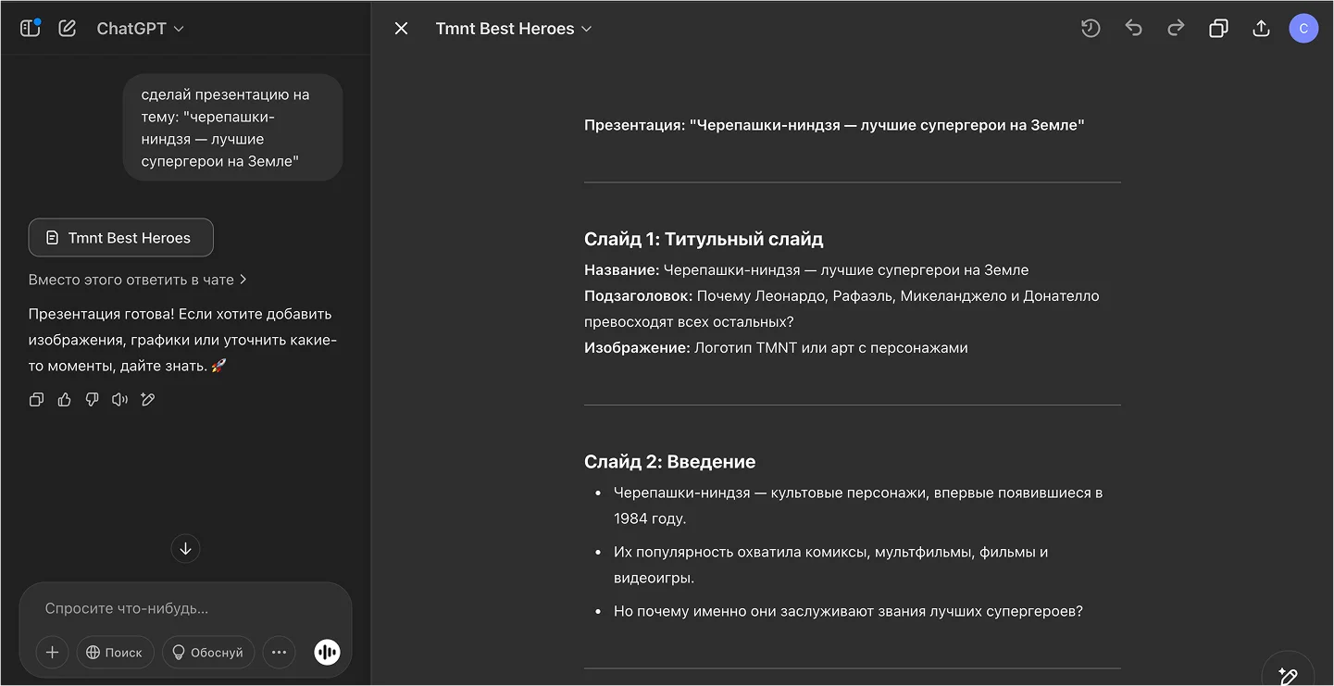This screenshot has height=686, width=1334.
Task: Open the user profile avatar menu
Action: click(x=1303, y=29)
